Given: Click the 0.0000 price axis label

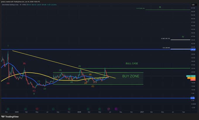Looking at the screenshot, I should 193,104.
